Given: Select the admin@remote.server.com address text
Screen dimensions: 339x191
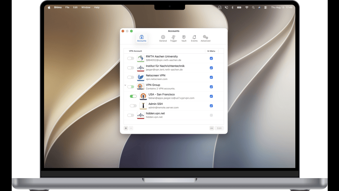Looking at the screenshot, I should pos(163,108).
